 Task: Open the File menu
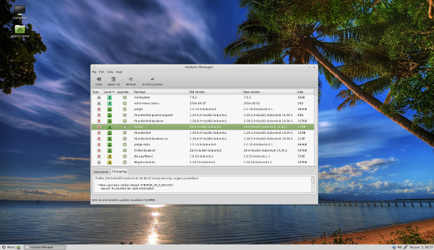coord(94,72)
